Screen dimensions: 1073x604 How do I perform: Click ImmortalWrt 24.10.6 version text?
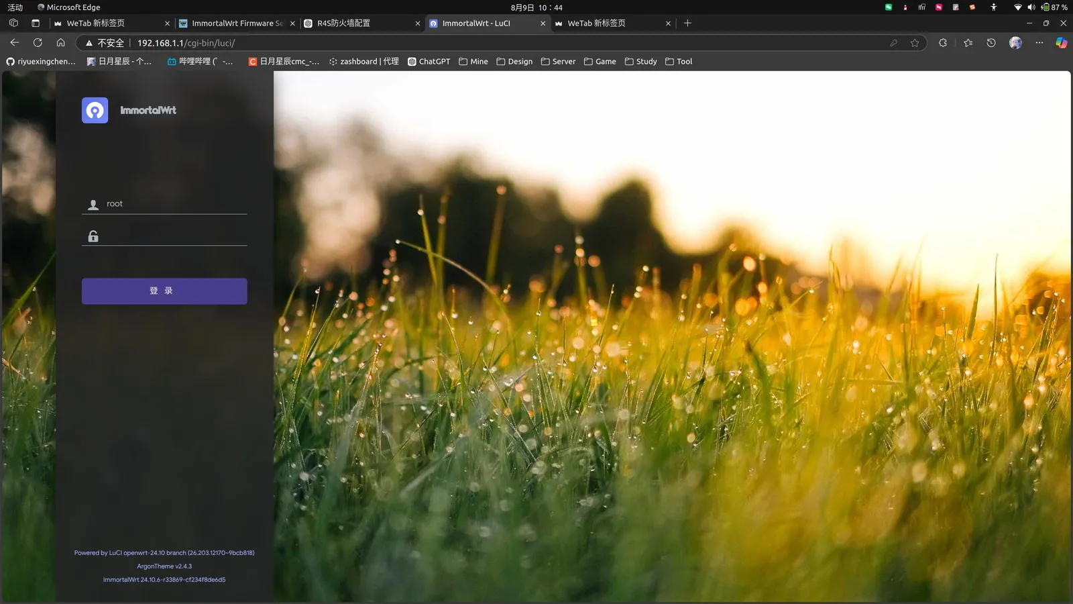tap(164, 580)
